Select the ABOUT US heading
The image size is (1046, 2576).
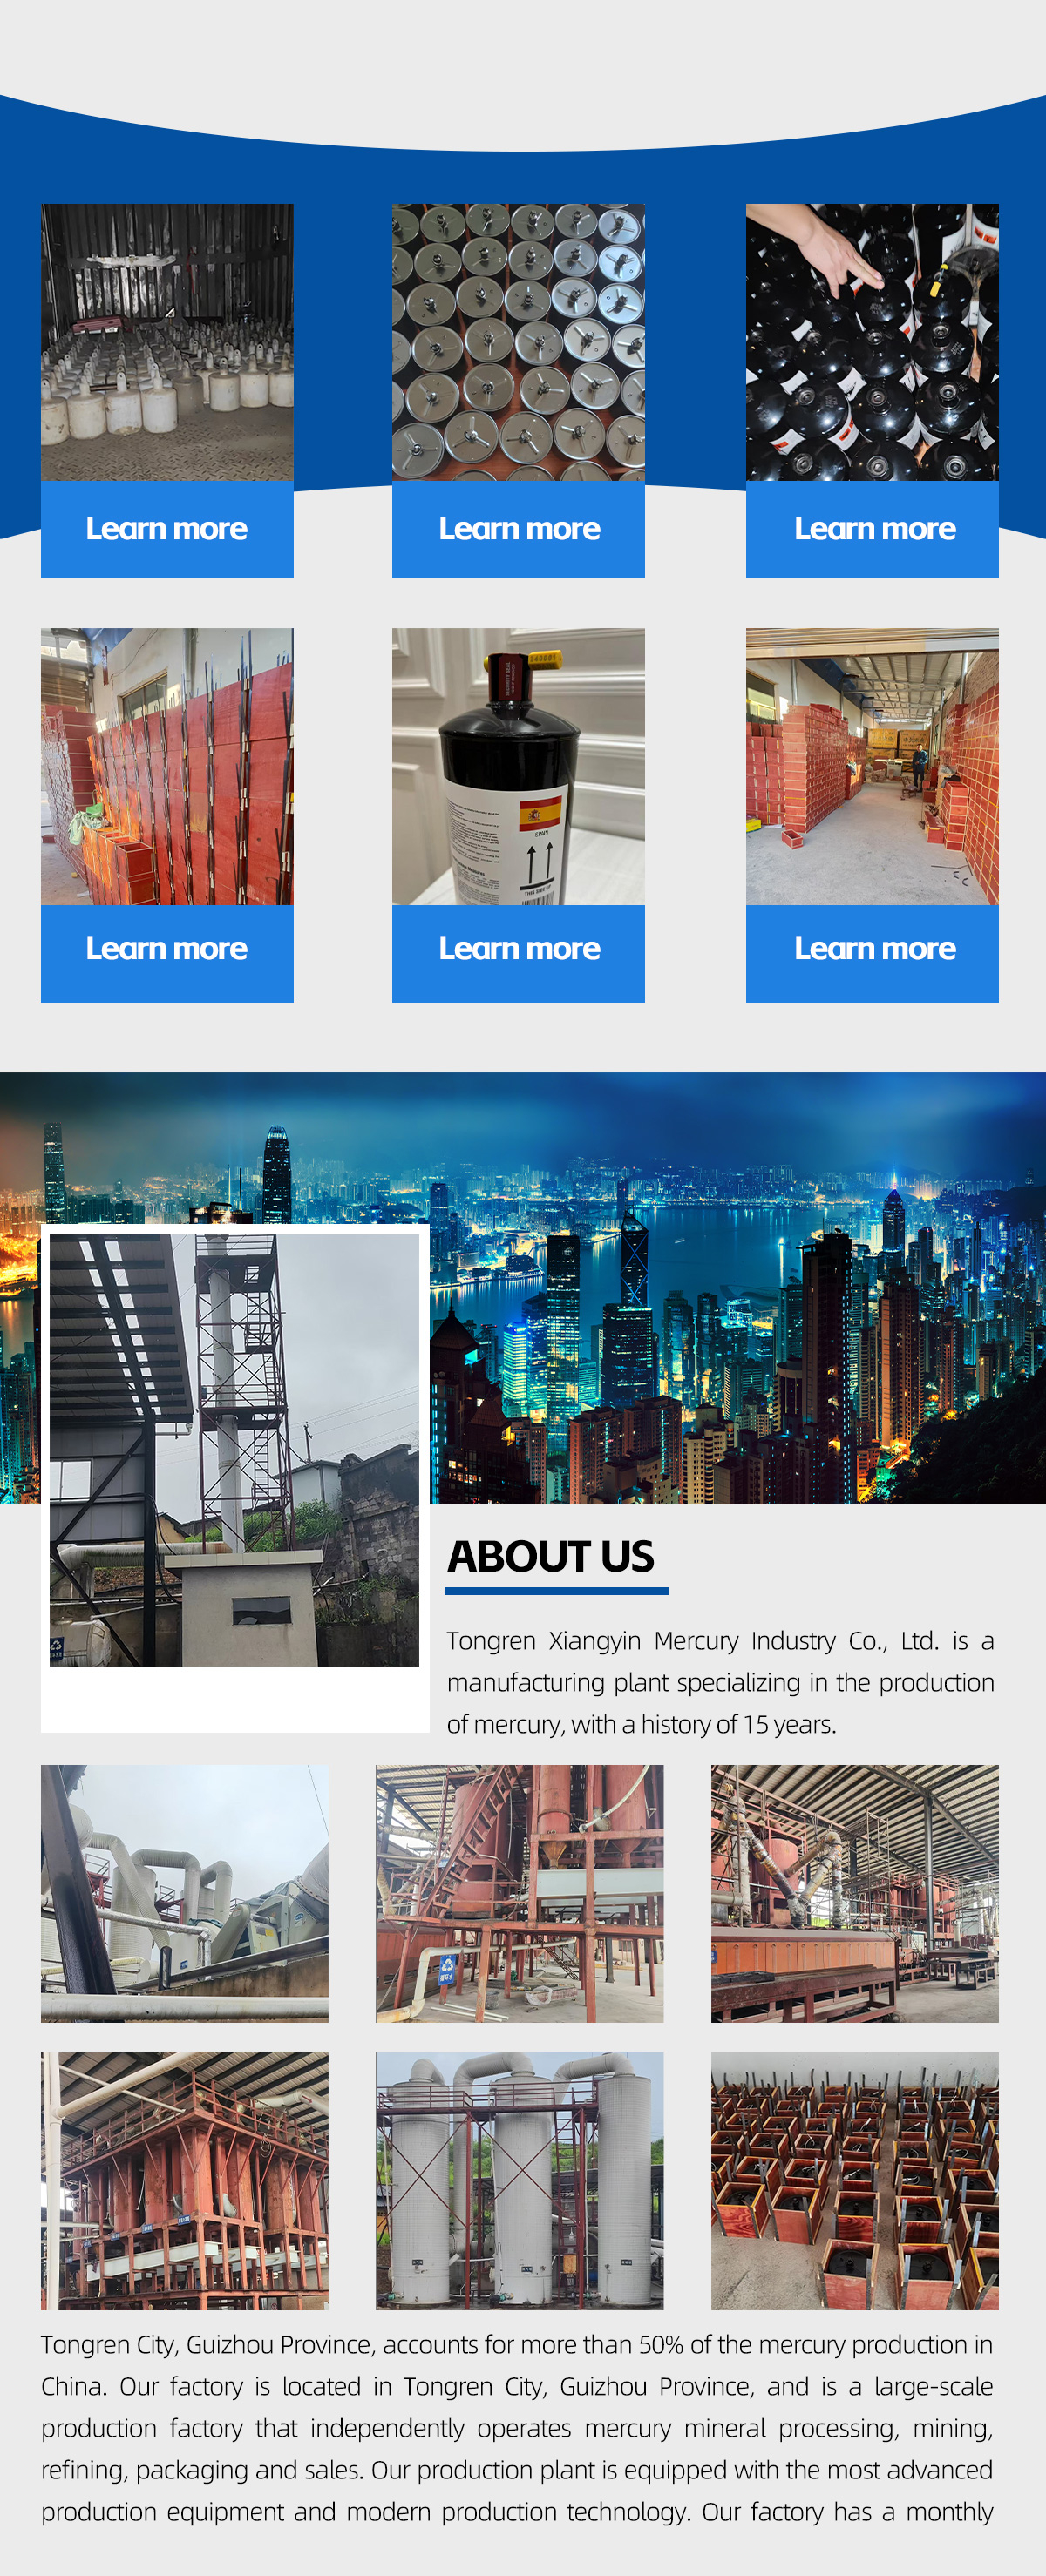(551, 1556)
